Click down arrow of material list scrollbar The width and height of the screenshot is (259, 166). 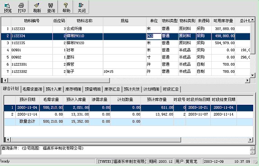253,75
